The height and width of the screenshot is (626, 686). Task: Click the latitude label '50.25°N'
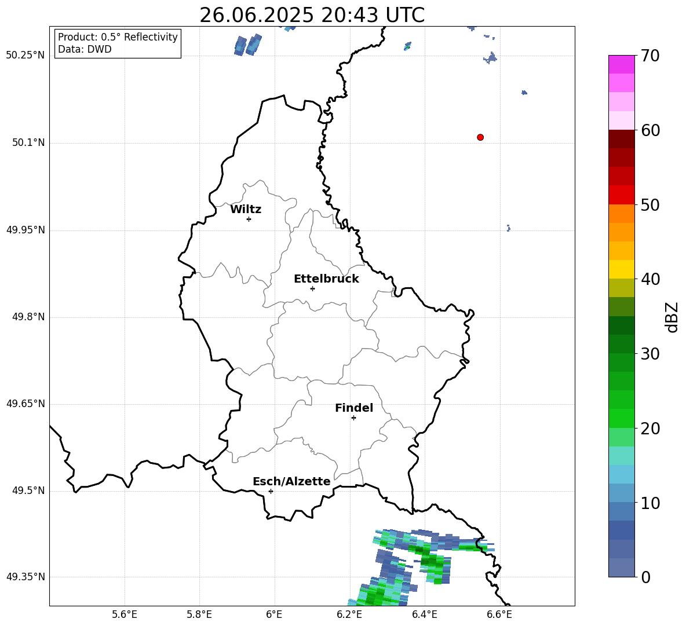tap(25, 56)
